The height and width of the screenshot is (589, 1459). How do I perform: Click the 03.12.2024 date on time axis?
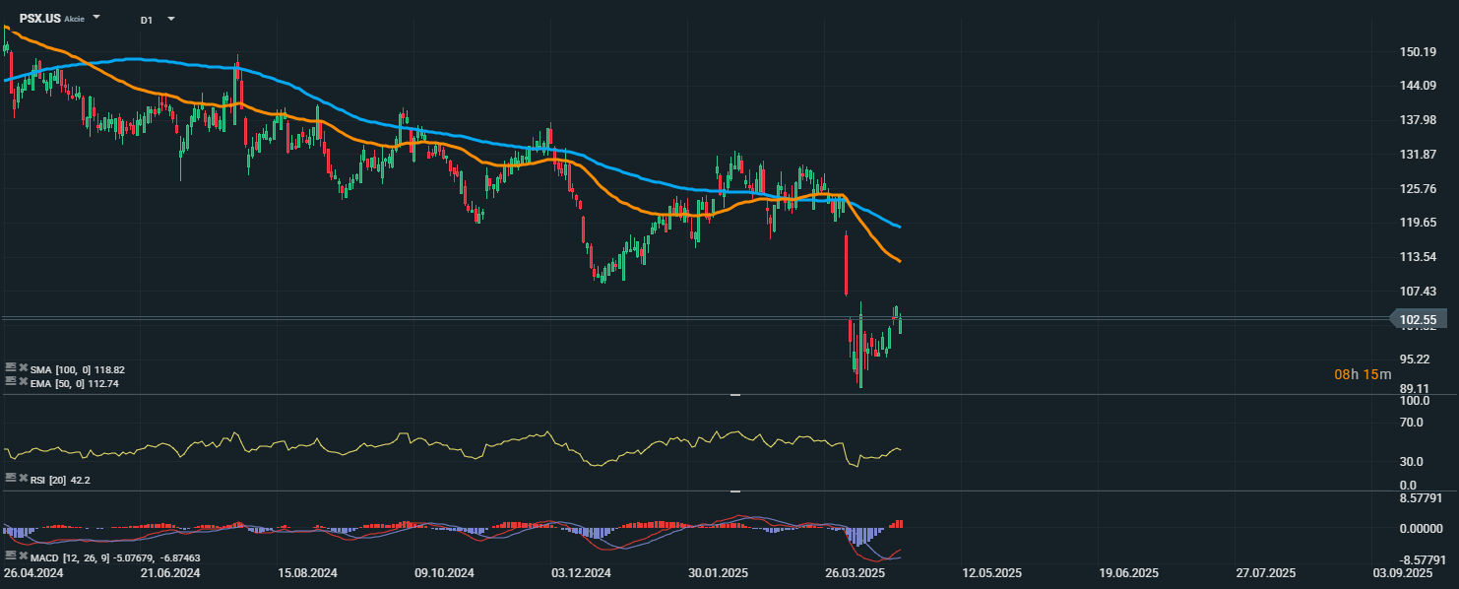581,572
